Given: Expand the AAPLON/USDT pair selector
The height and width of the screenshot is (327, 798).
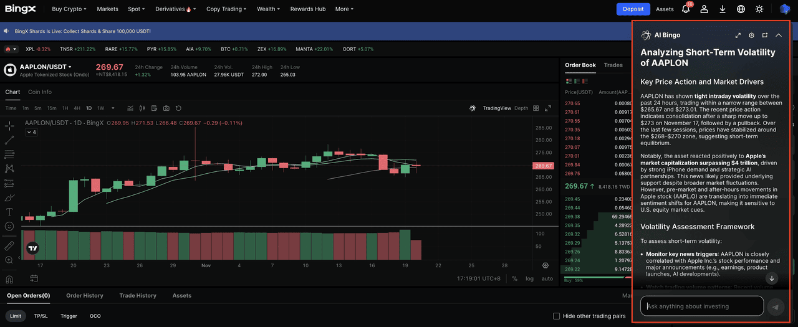Looking at the screenshot, I should (70, 67).
